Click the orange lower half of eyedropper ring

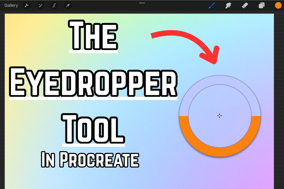point(220,152)
